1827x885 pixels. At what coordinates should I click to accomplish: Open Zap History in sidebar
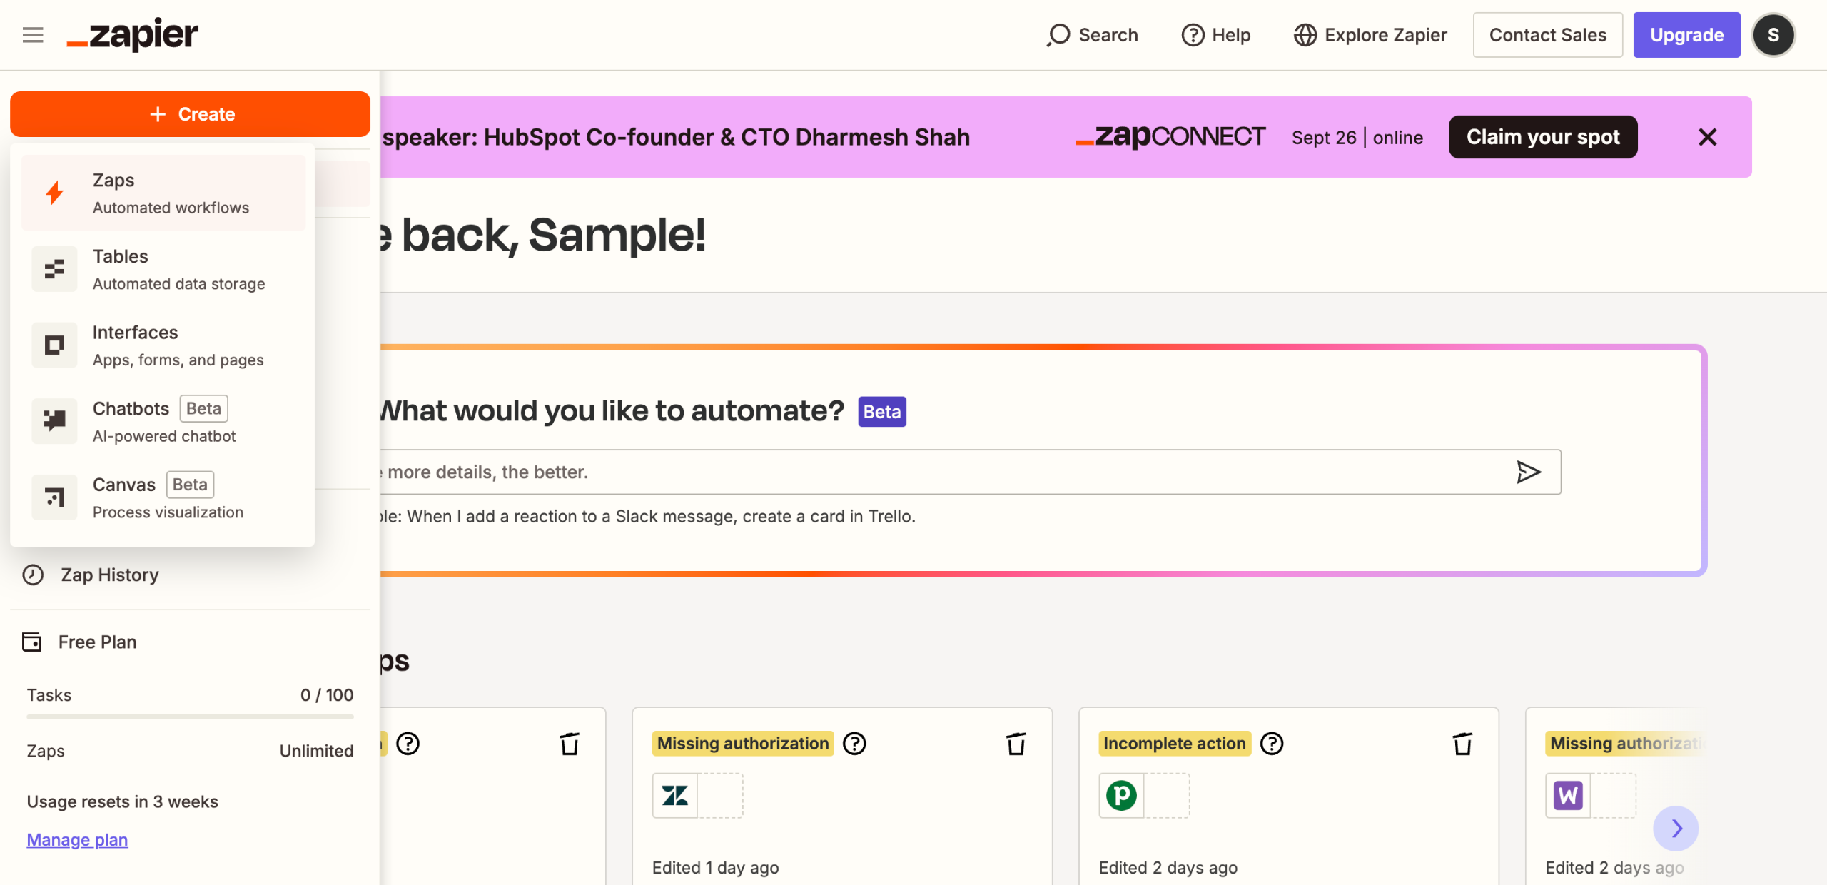tap(109, 575)
